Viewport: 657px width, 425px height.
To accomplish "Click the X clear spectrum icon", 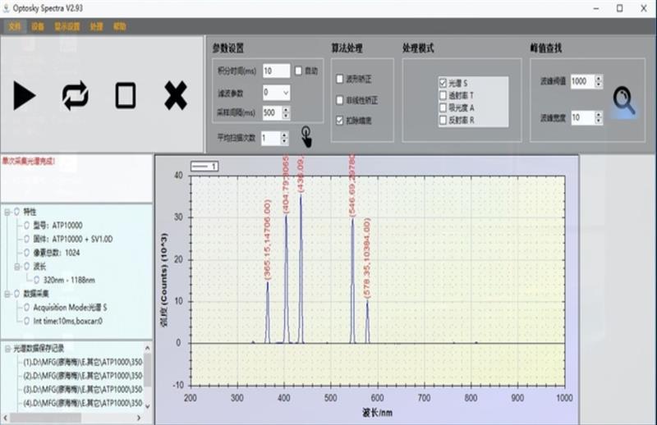I will click(x=175, y=96).
